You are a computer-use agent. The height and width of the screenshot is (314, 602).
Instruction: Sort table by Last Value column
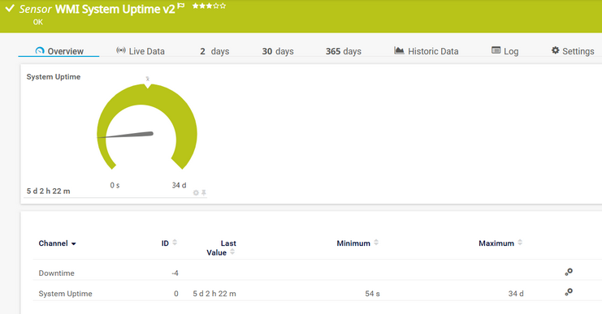pyautogui.click(x=221, y=247)
